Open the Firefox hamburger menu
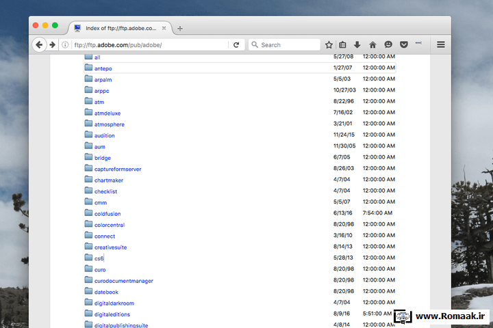This screenshot has height=328, width=493. pos(441,45)
